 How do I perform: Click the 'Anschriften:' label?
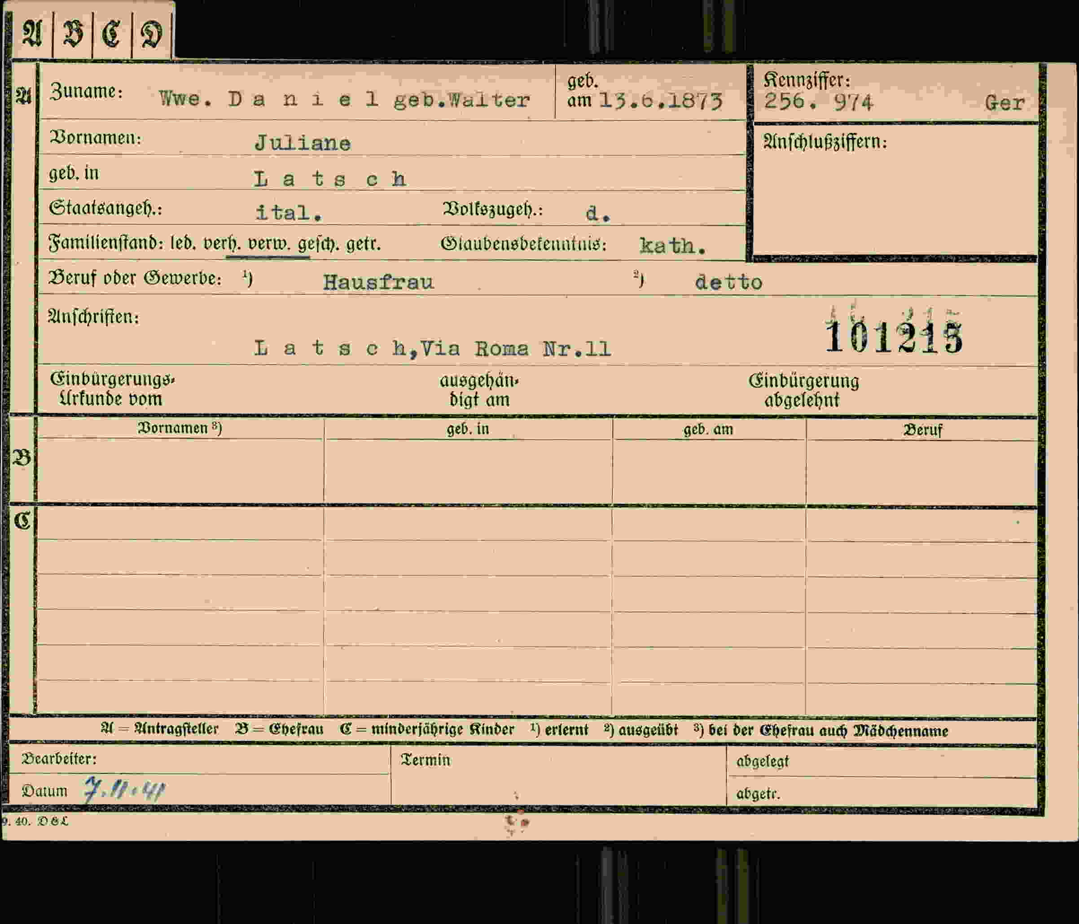94,316
